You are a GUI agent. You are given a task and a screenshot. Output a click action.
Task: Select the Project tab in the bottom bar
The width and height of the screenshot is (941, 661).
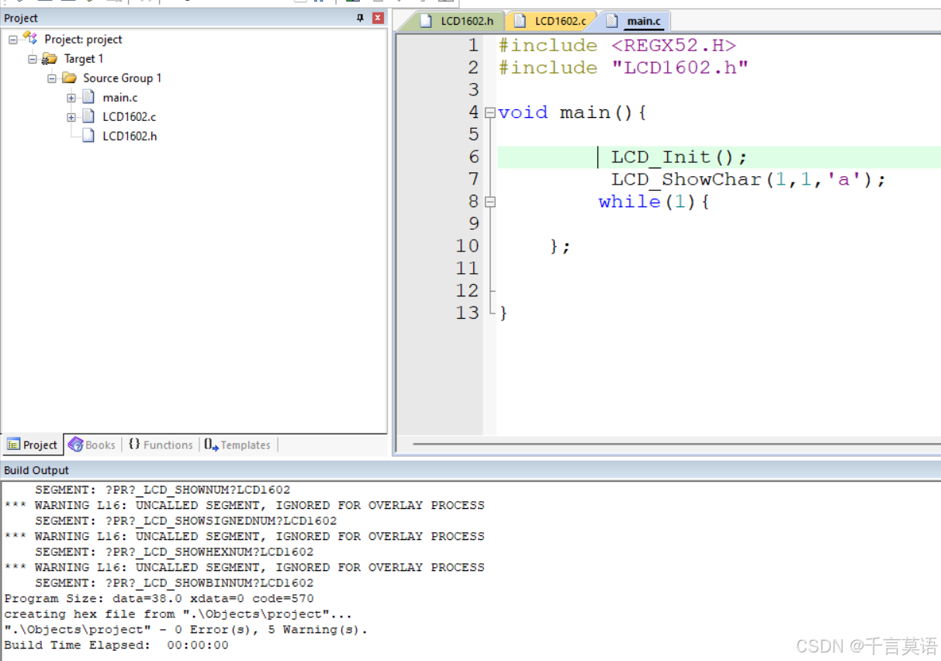33,445
